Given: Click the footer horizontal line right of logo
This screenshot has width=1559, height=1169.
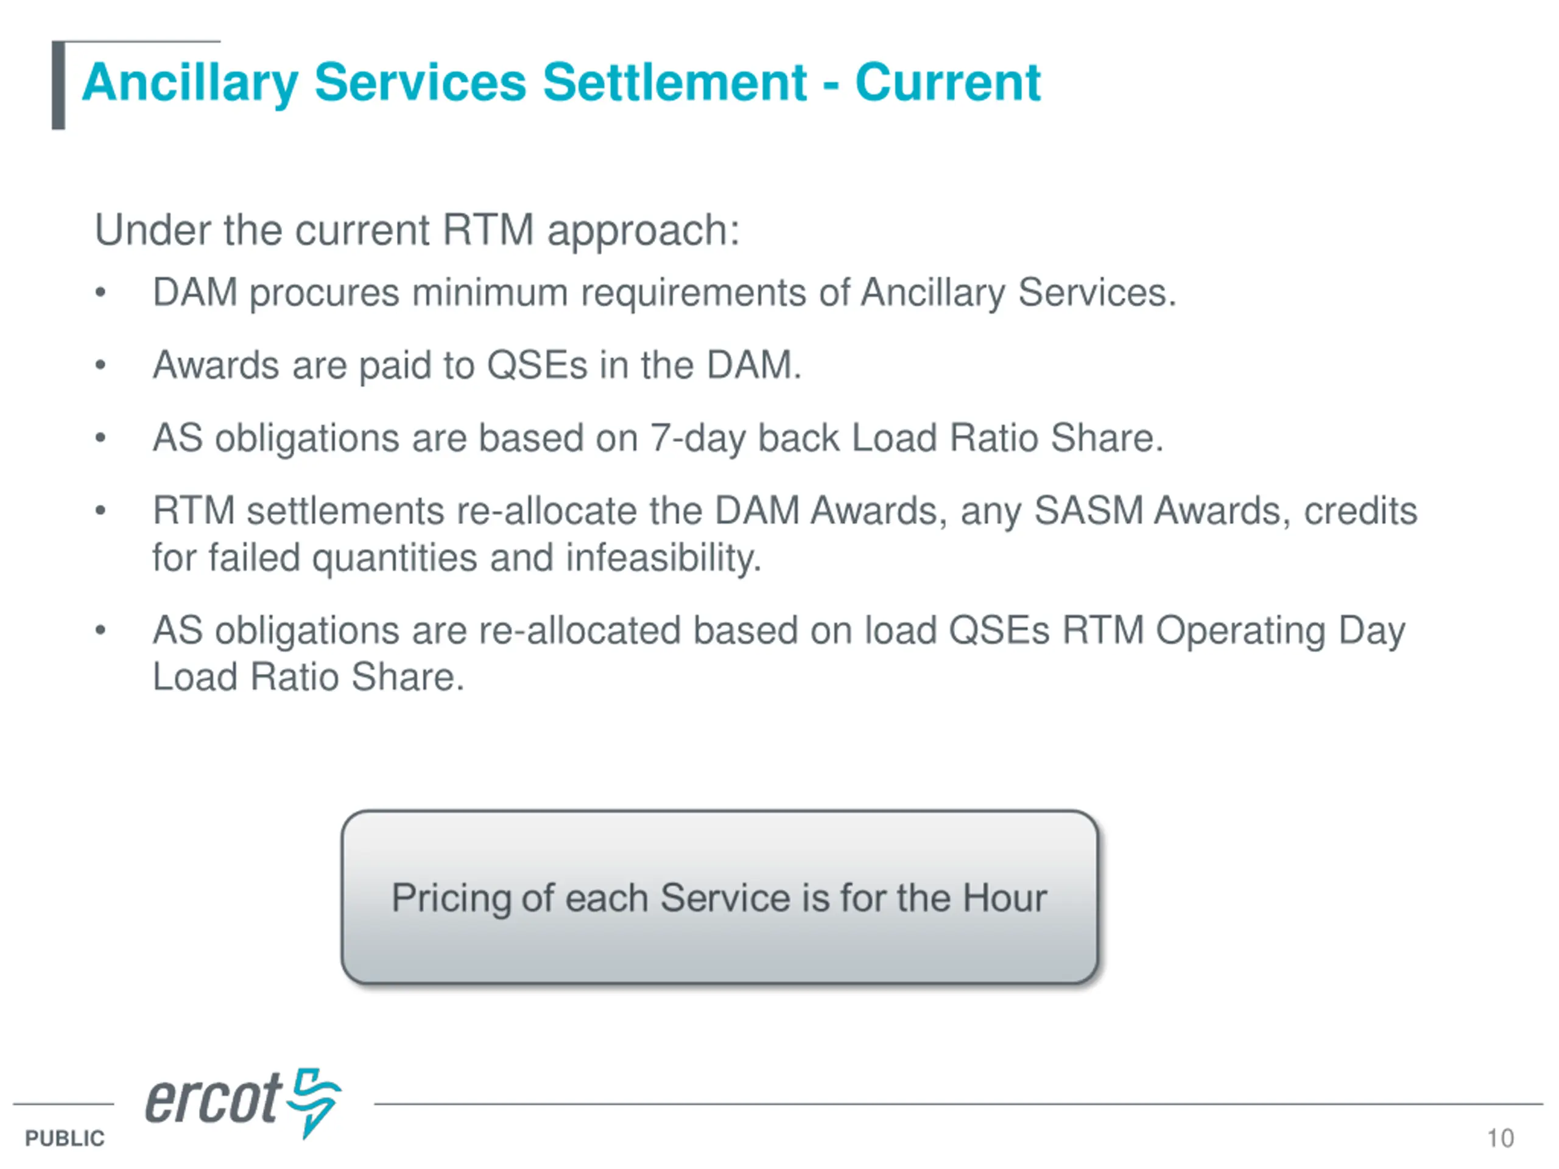Looking at the screenshot, I should tap(959, 1104).
